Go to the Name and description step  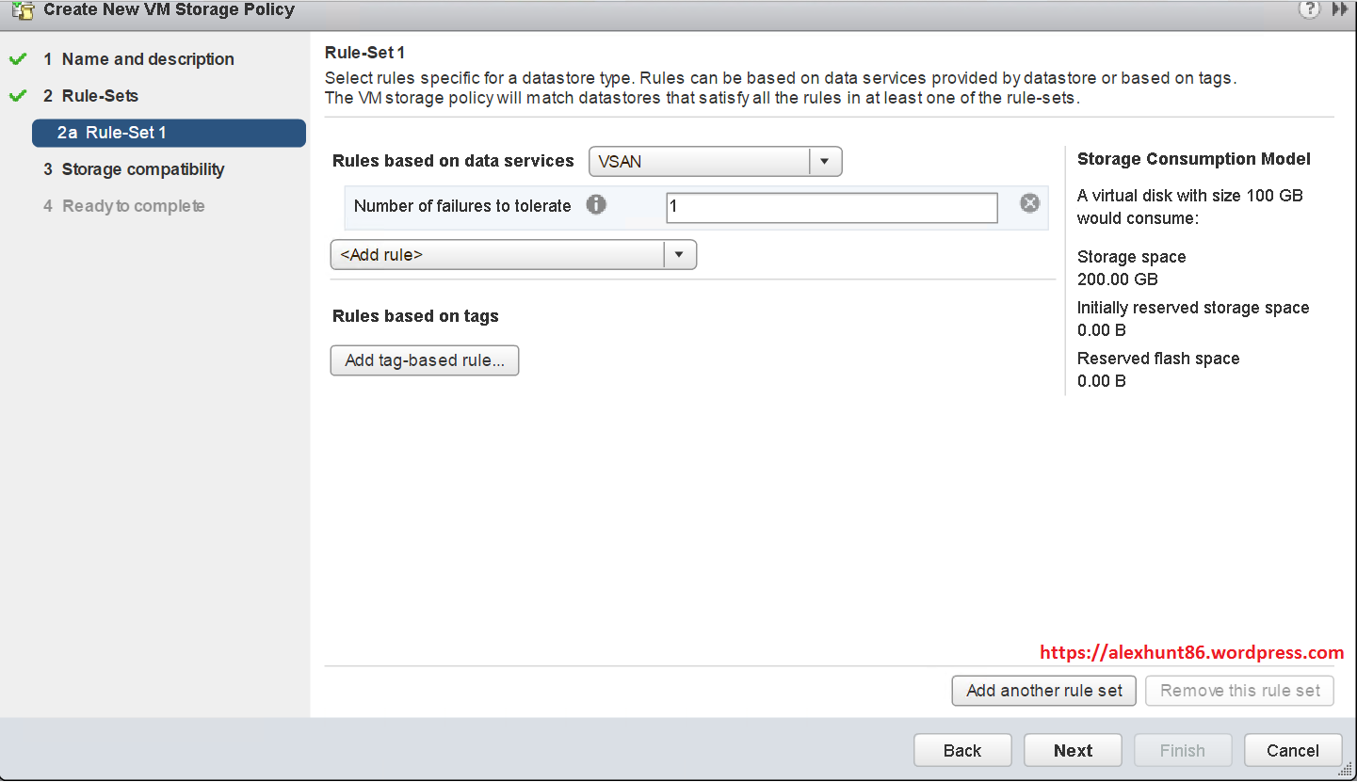point(147,58)
